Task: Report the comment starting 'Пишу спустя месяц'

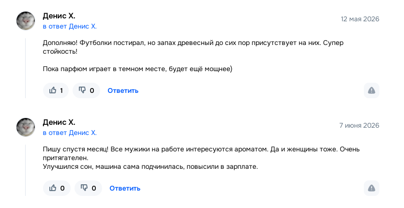Action: (371, 188)
